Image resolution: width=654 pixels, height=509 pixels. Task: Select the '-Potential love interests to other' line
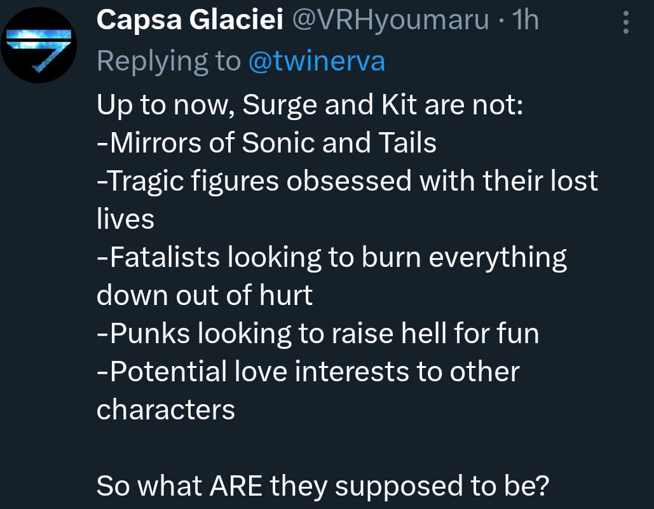coord(308,372)
